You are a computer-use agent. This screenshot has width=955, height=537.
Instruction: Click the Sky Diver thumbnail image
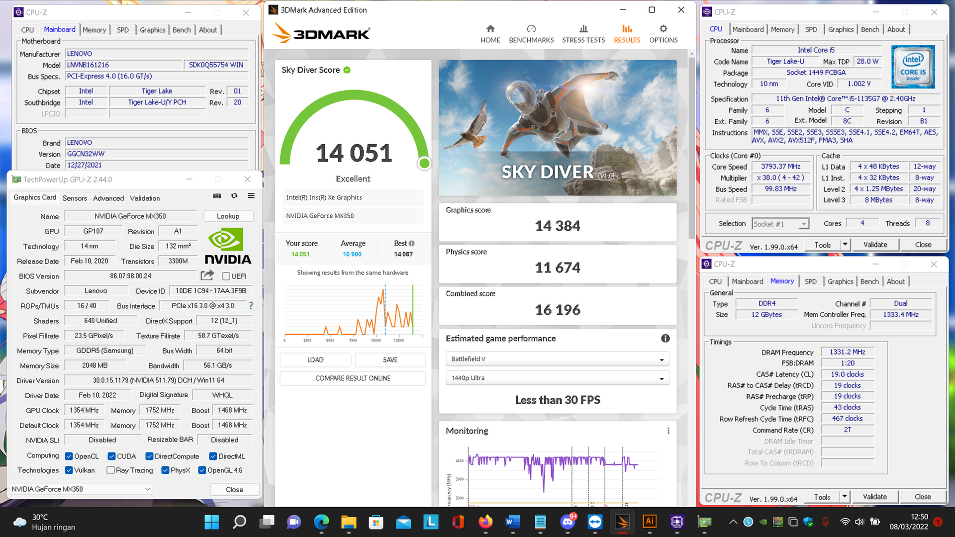pos(558,128)
